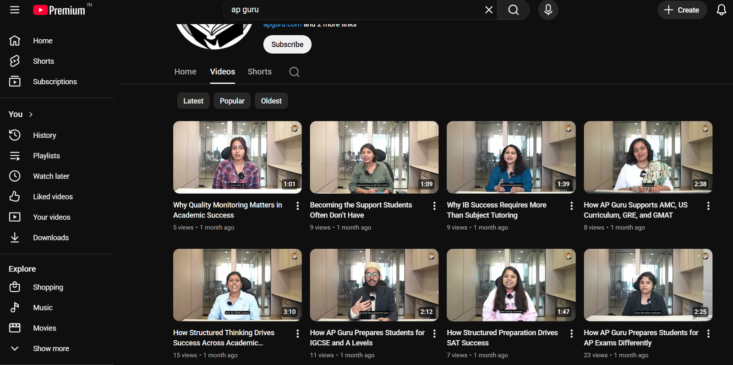Open title 'Why Quality Monitoring Matters in Academic Success'
Image resolution: width=733 pixels, height=365 pixels.
[x=228, y=210]
